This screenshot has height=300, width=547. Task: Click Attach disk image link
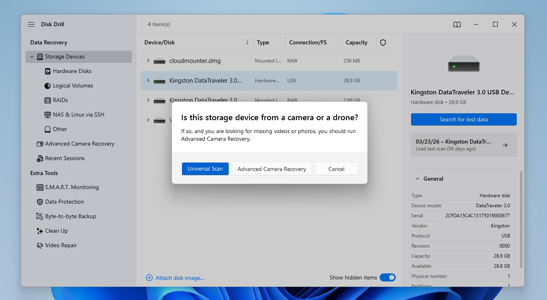pyautogui.click(x=180, y=278)
